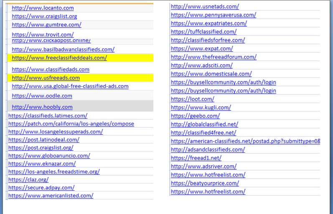Click classifieds.latimes.com link

click(48, 116)
